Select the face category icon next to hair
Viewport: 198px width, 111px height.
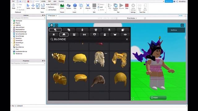pyautogui.click(x=74, y=35)
